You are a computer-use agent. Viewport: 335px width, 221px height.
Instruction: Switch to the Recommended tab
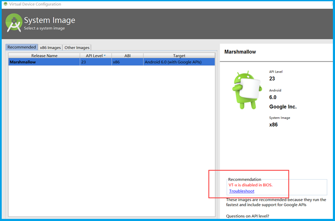tap(22, 47)
